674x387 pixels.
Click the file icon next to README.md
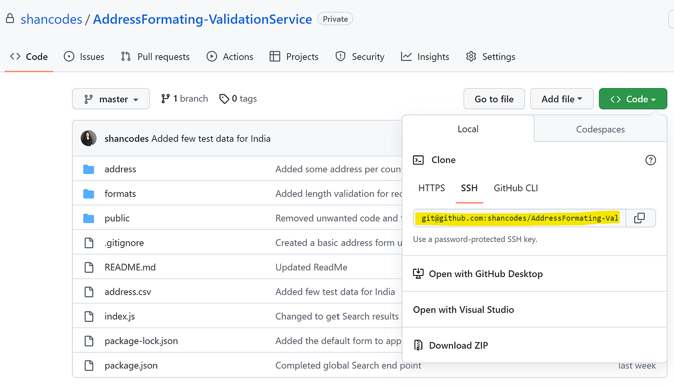click(x=88, y=267)
